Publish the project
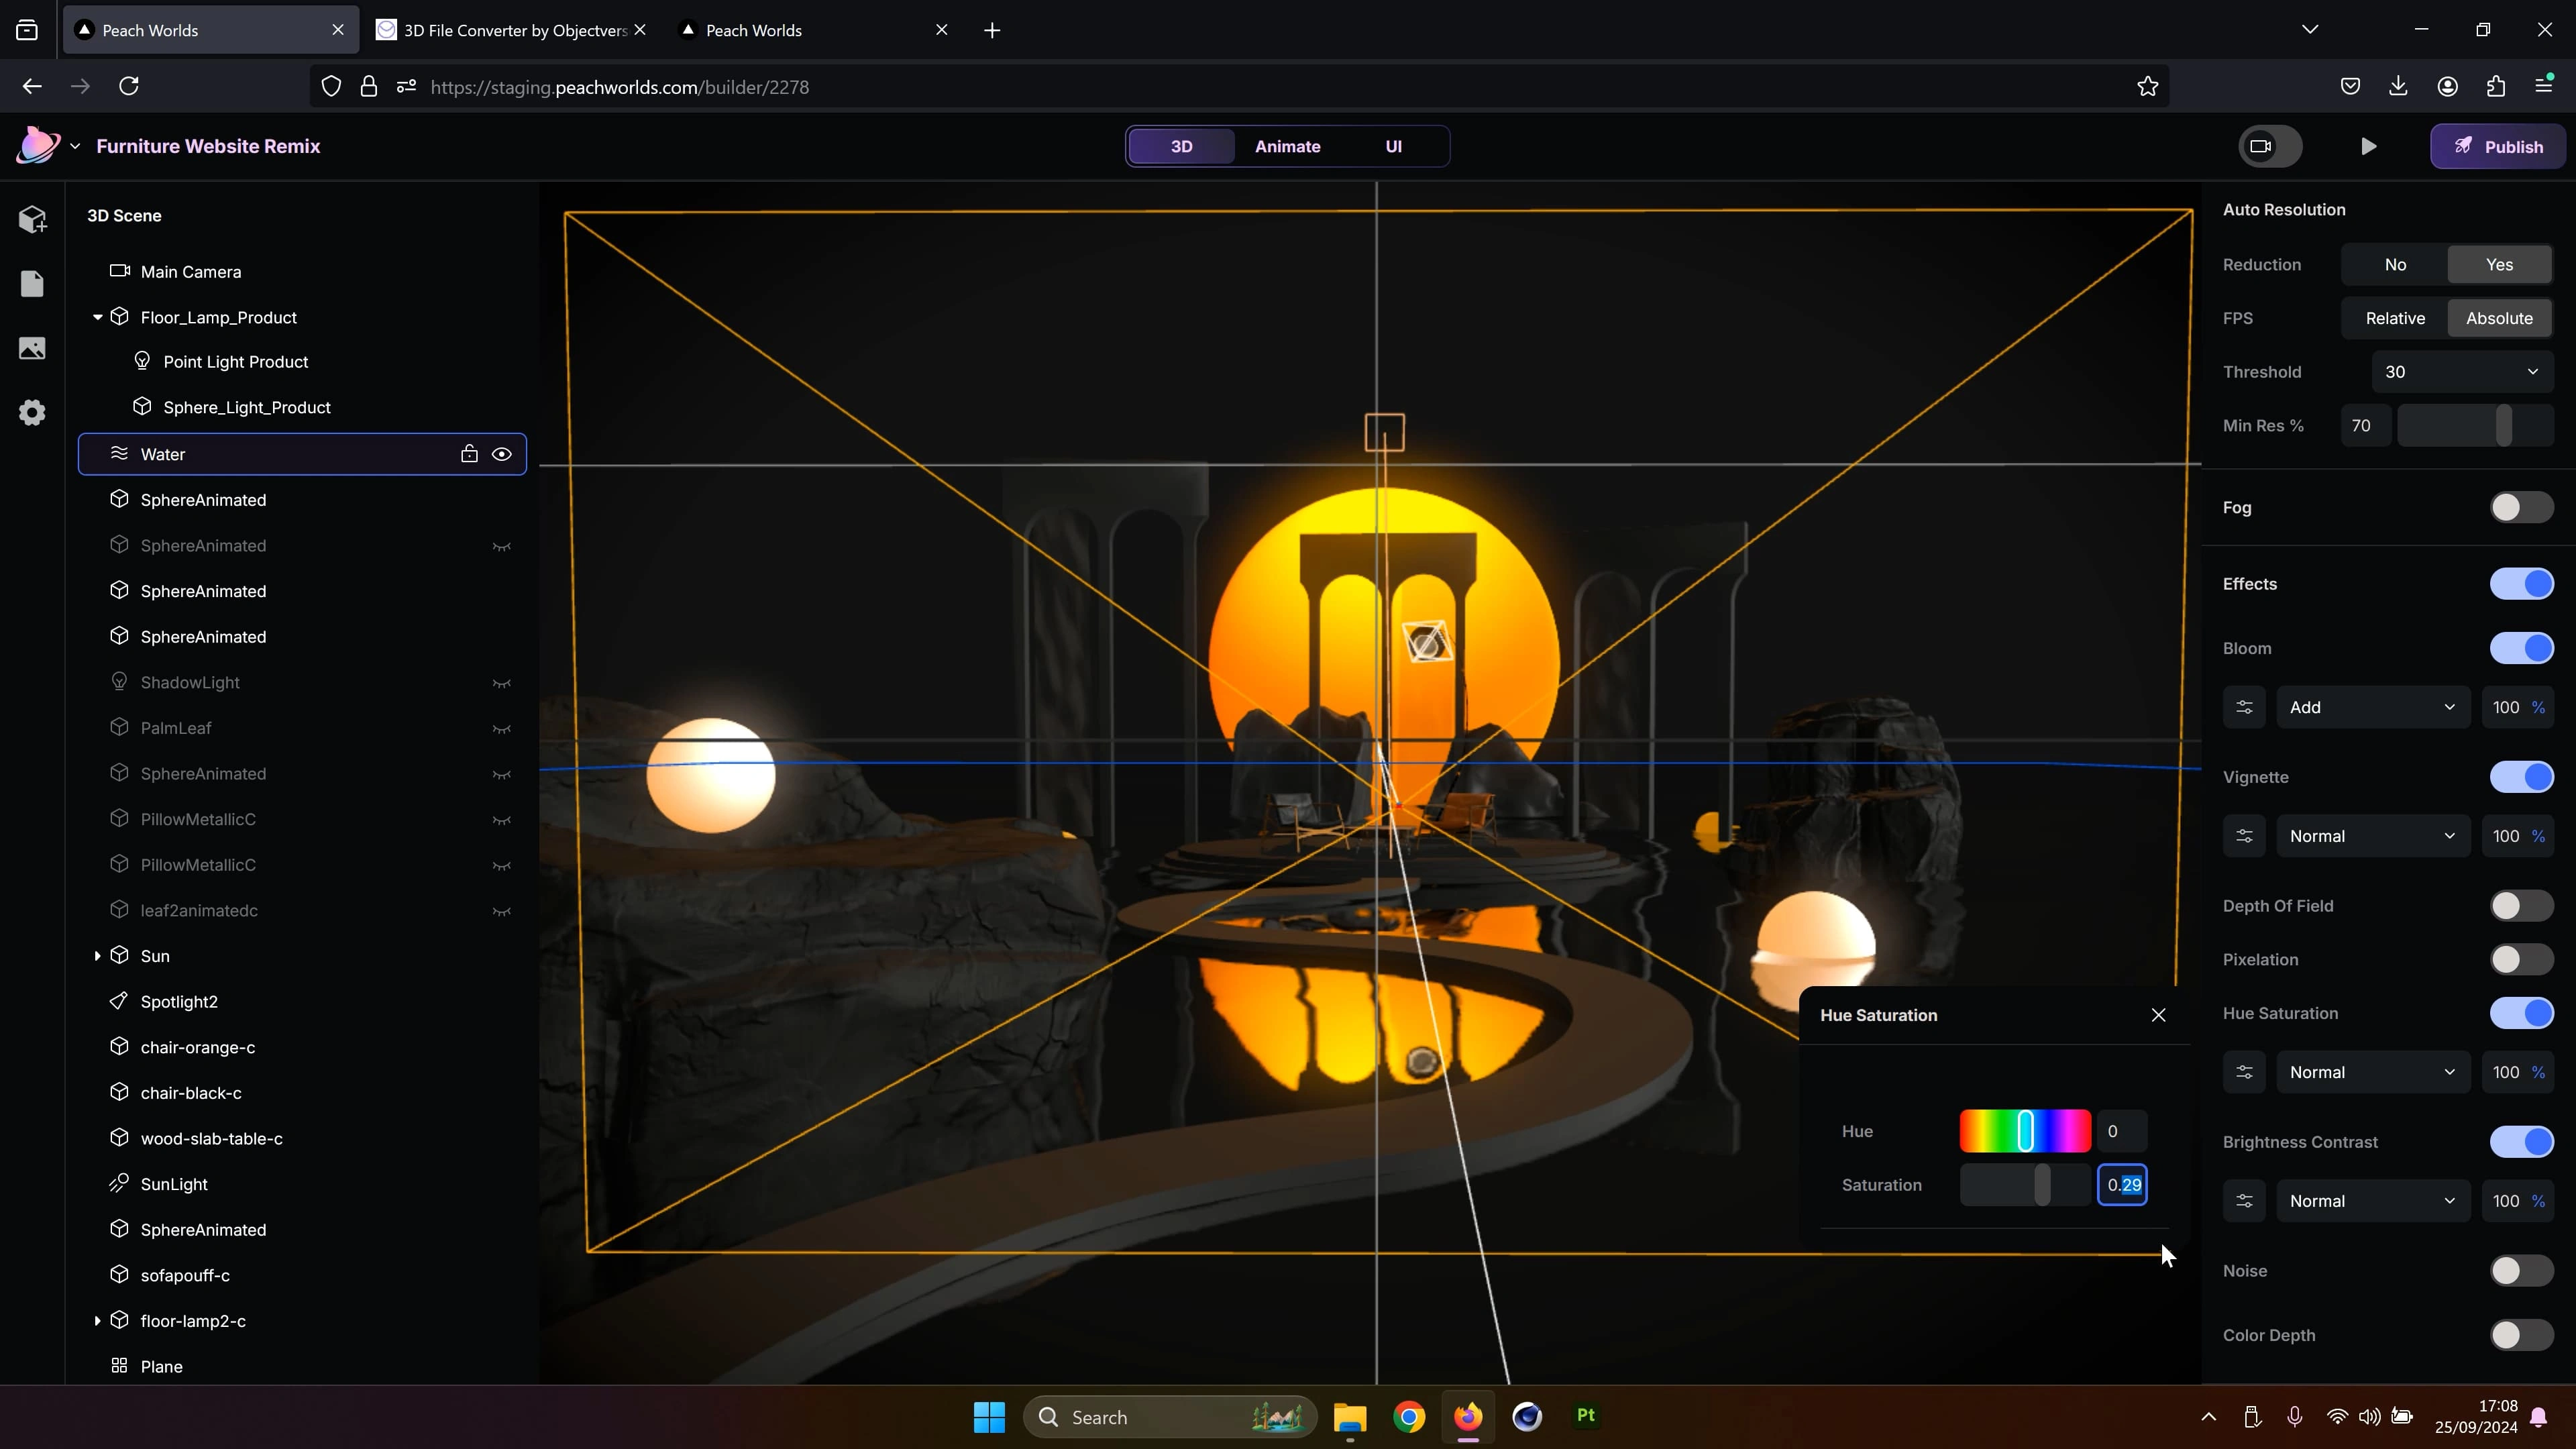The image size is (2576, 1449). click(x=2498, y=147)
